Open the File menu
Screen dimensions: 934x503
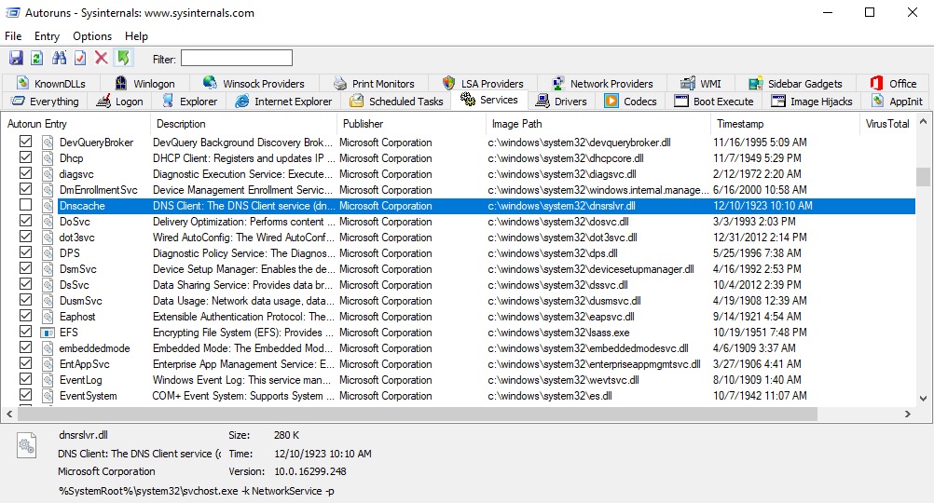tap(13, 36)
